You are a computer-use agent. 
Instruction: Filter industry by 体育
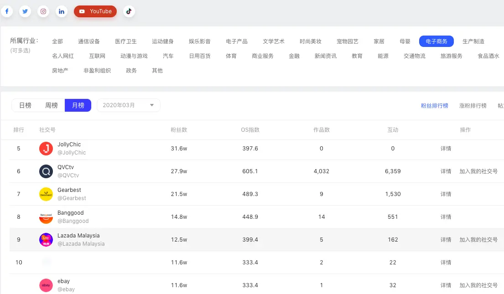231,56
